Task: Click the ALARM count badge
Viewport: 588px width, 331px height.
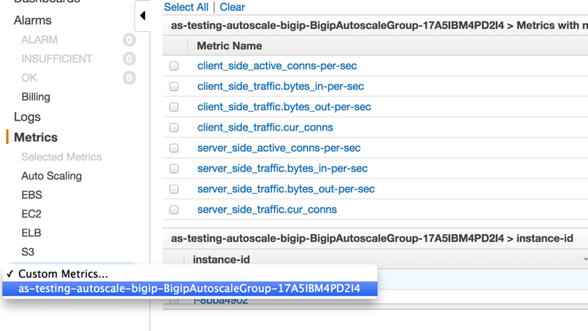Action: 129,40
